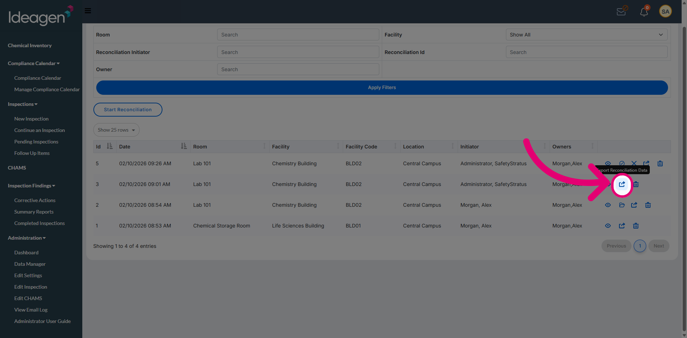
Task: Click 'Showing 1 to 4 of 4 entries' text
Action: [x=125, y=246]
